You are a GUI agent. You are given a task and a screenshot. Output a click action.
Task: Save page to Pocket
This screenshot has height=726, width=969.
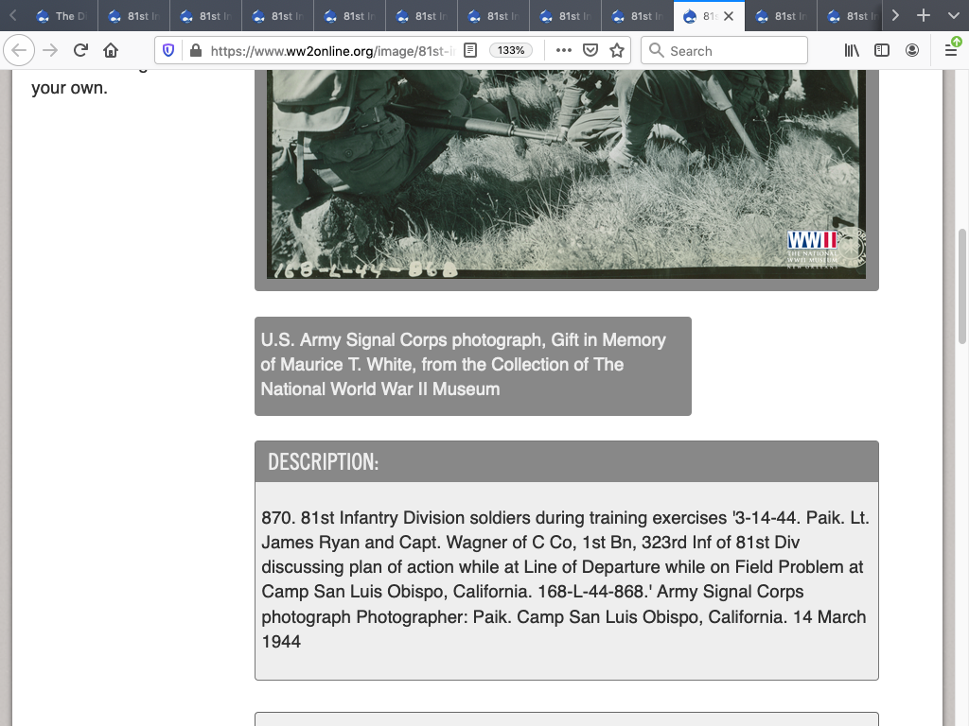pyautogui.click(x=590, y=50)
